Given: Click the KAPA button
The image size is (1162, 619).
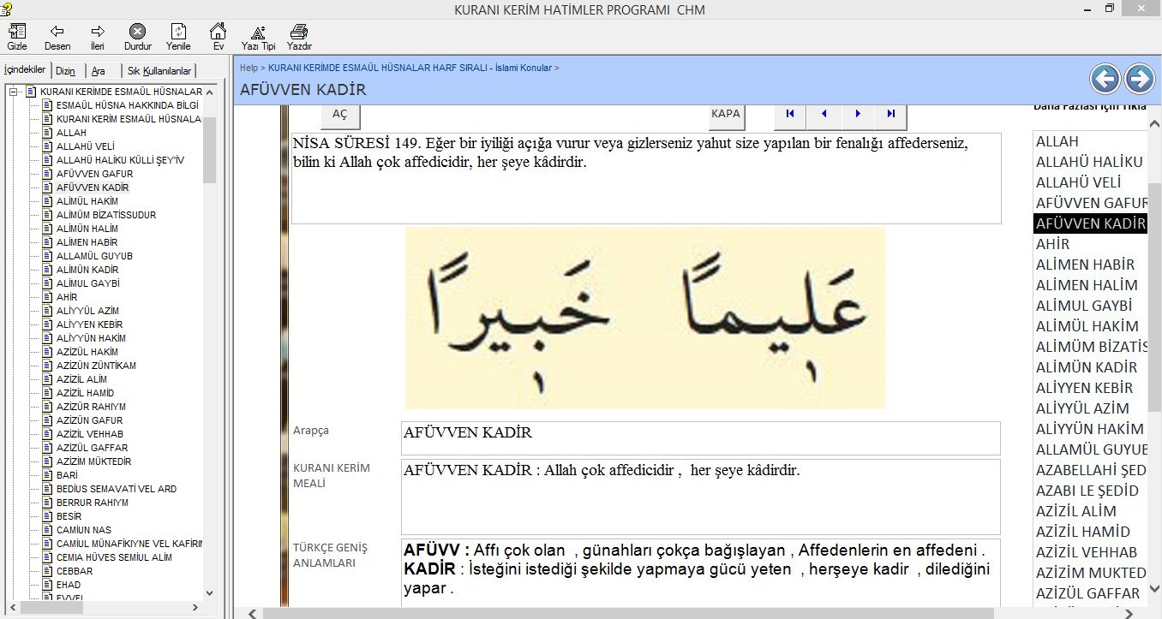Looking at the screenshot, I should (x=726, y=113).
